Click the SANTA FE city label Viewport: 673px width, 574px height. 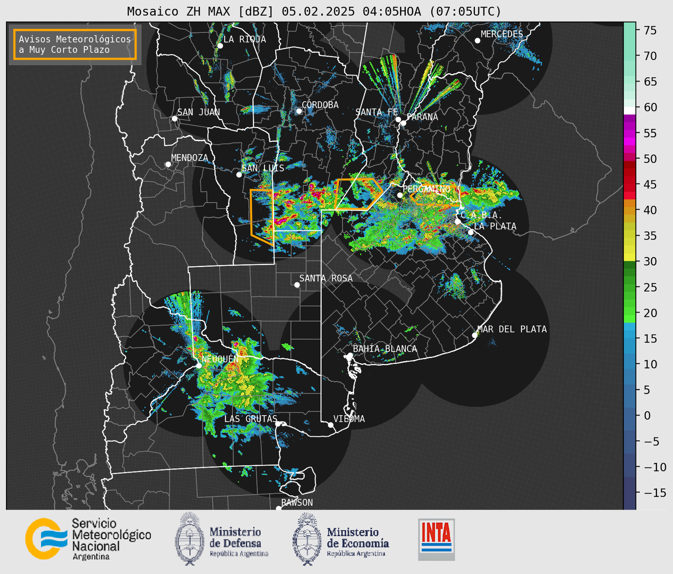pyautogui.click(x=377, y=112)
